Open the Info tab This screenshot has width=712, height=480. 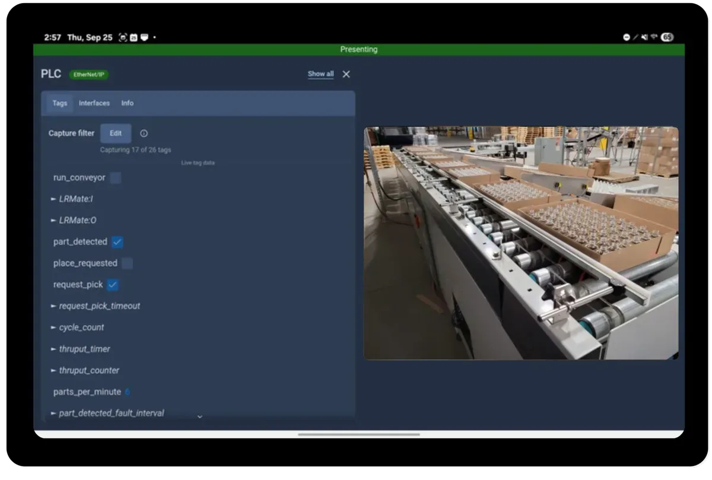click(x=127, y=103)
